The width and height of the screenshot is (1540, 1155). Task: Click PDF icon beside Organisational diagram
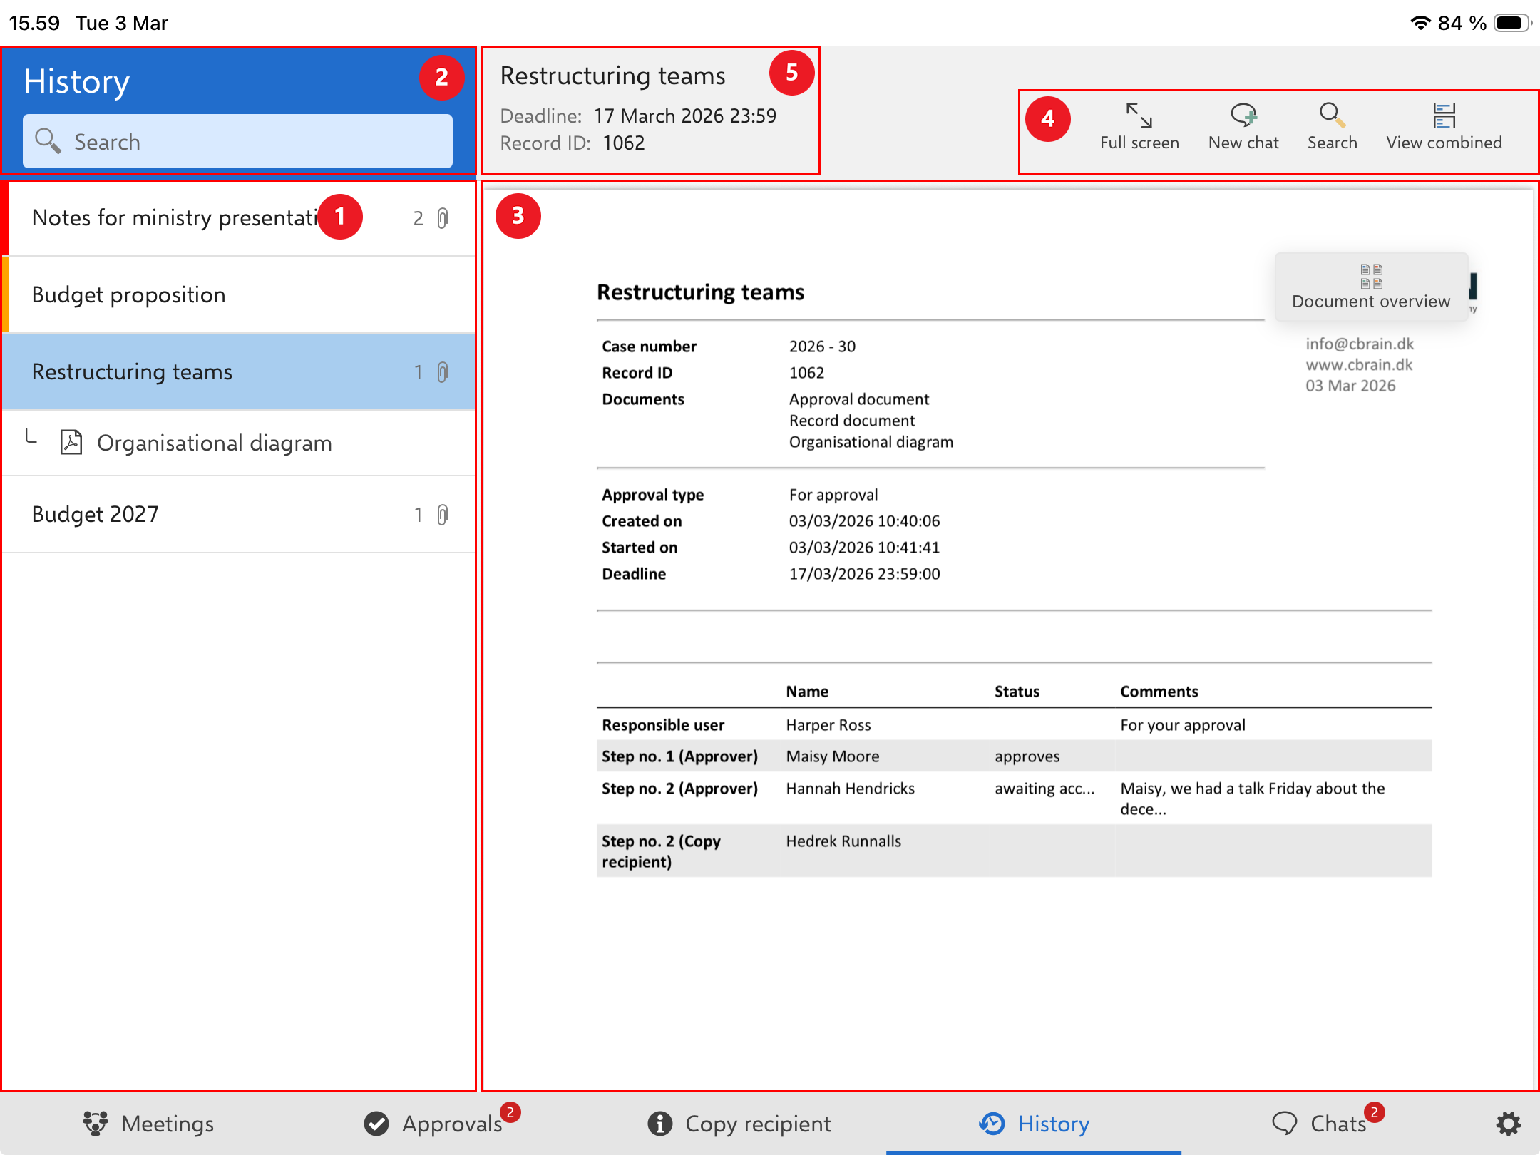click(71, 442)
